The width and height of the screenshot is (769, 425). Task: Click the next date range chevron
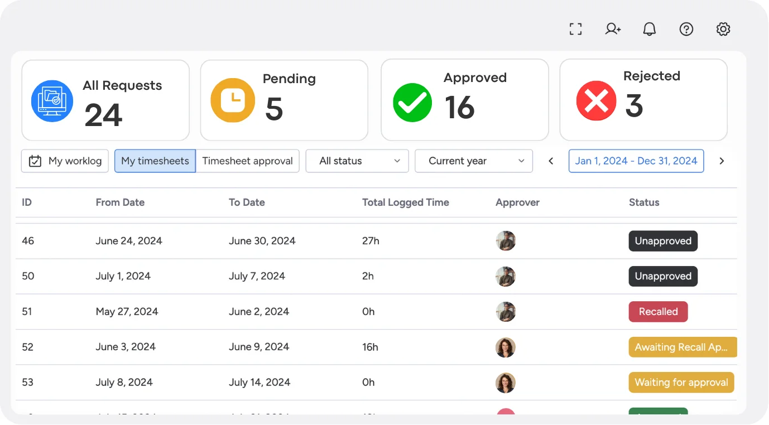[722, 161]
